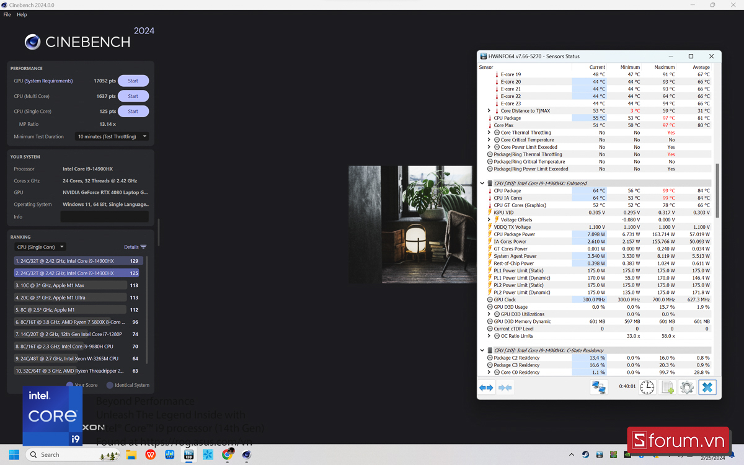Click the HWiNFO vertical scrollbar

pyautogui.click(x=717, y=190)
